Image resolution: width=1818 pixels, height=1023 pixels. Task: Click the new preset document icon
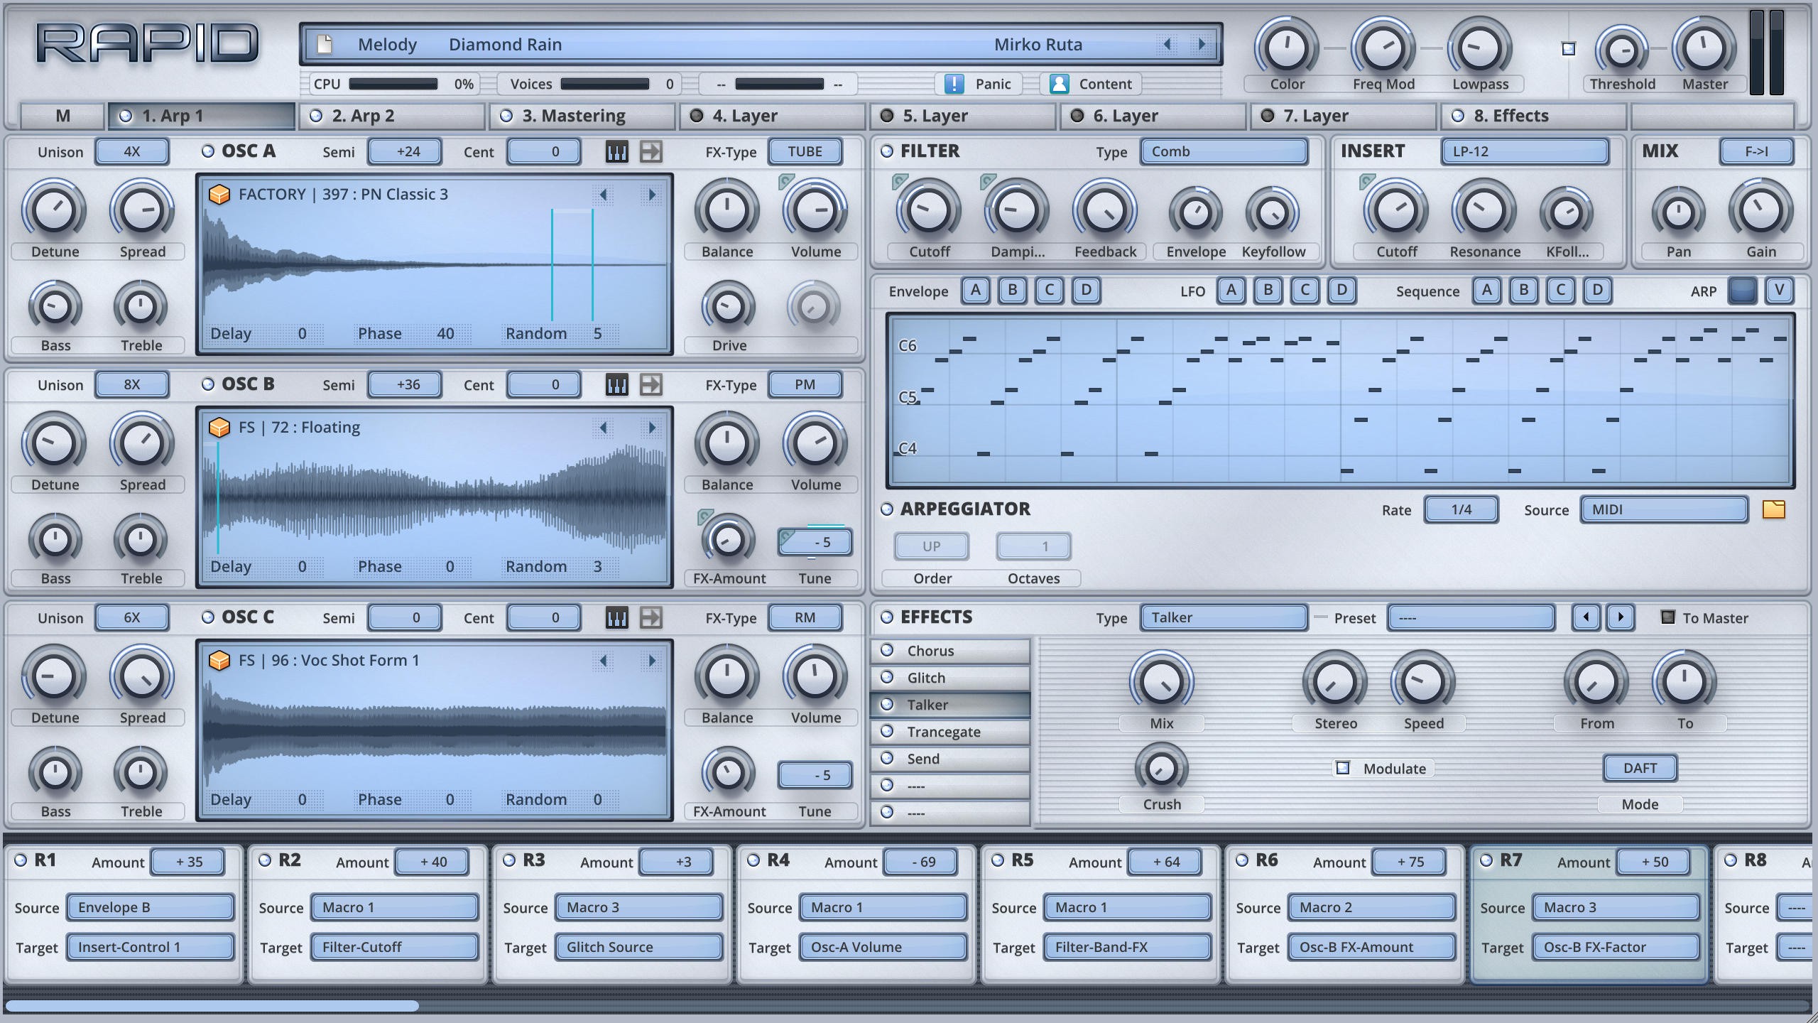[x=325, y=44]
